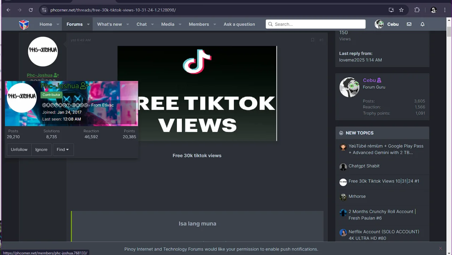This screenshot has height=255, width=452.
Task: Expand the Members menu dropdown arrow
Action: point(215,24)
